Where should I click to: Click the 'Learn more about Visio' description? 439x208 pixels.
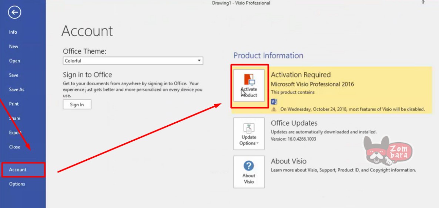343,170
